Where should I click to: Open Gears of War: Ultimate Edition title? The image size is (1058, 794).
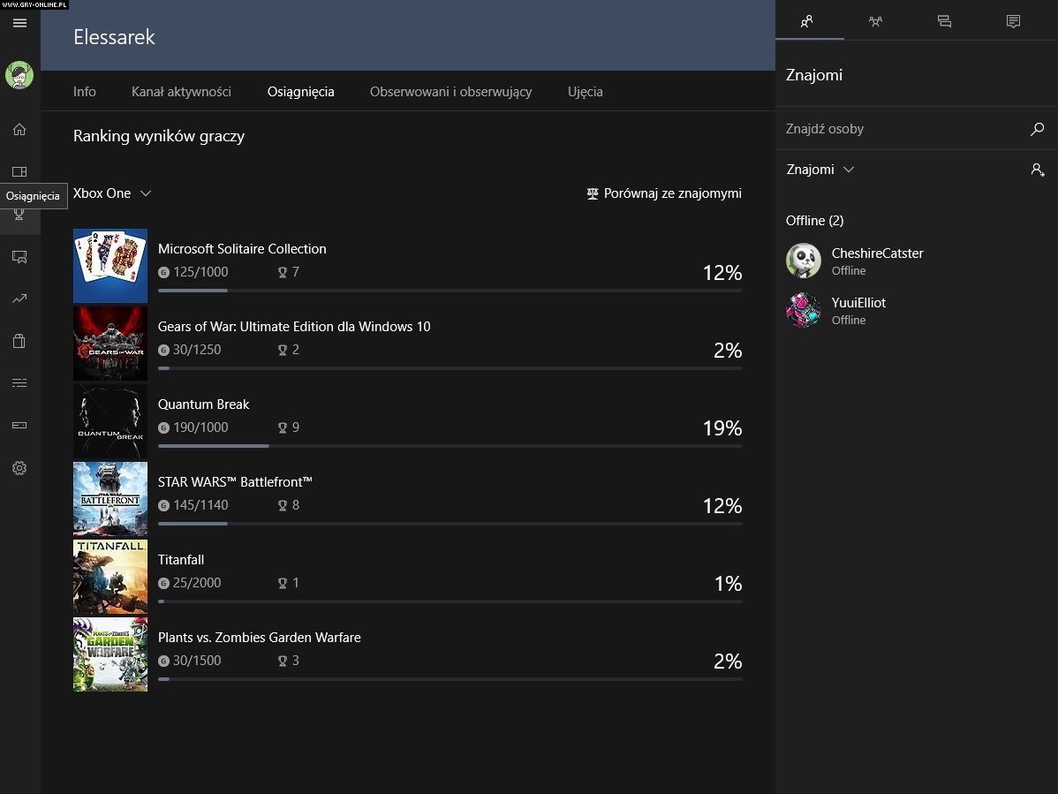[x=294, y=327]
